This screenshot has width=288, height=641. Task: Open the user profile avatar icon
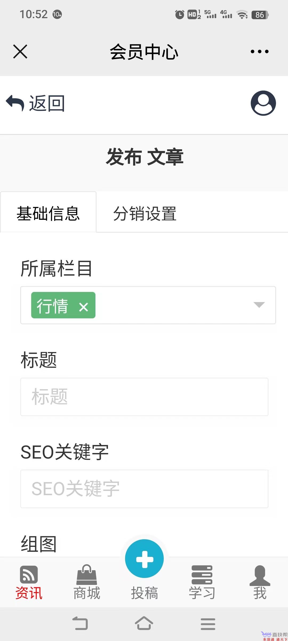click(263, 103)
